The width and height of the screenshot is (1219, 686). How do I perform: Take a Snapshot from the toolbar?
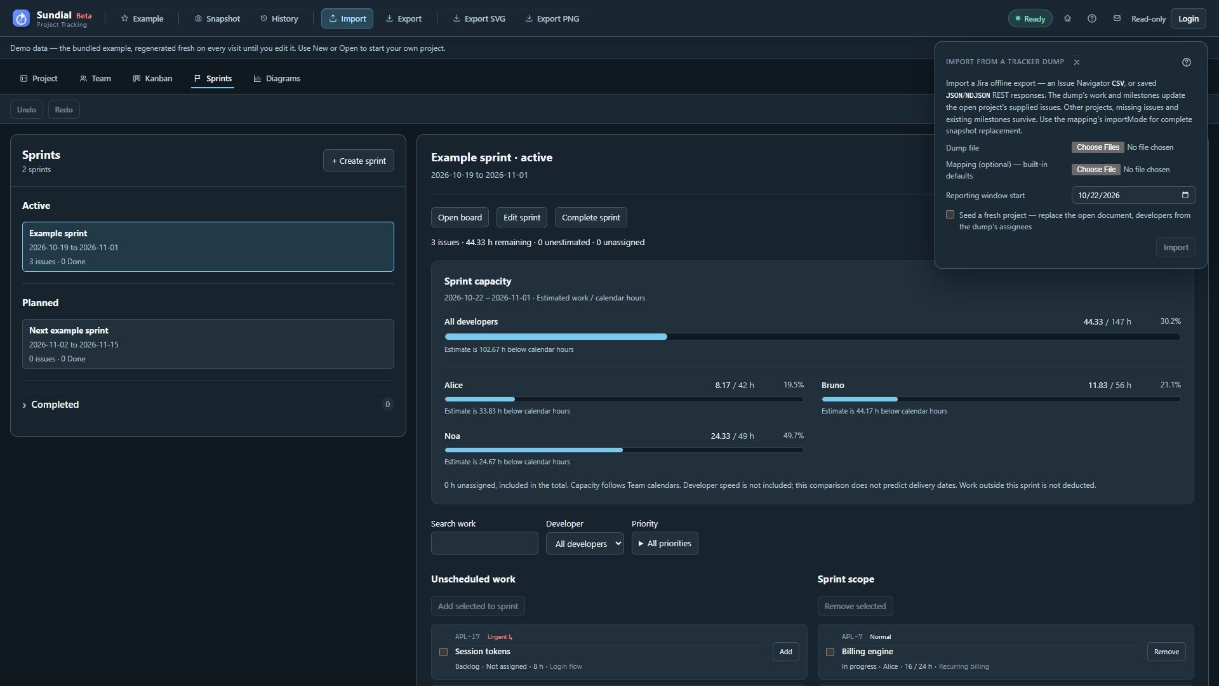(217, 18)
